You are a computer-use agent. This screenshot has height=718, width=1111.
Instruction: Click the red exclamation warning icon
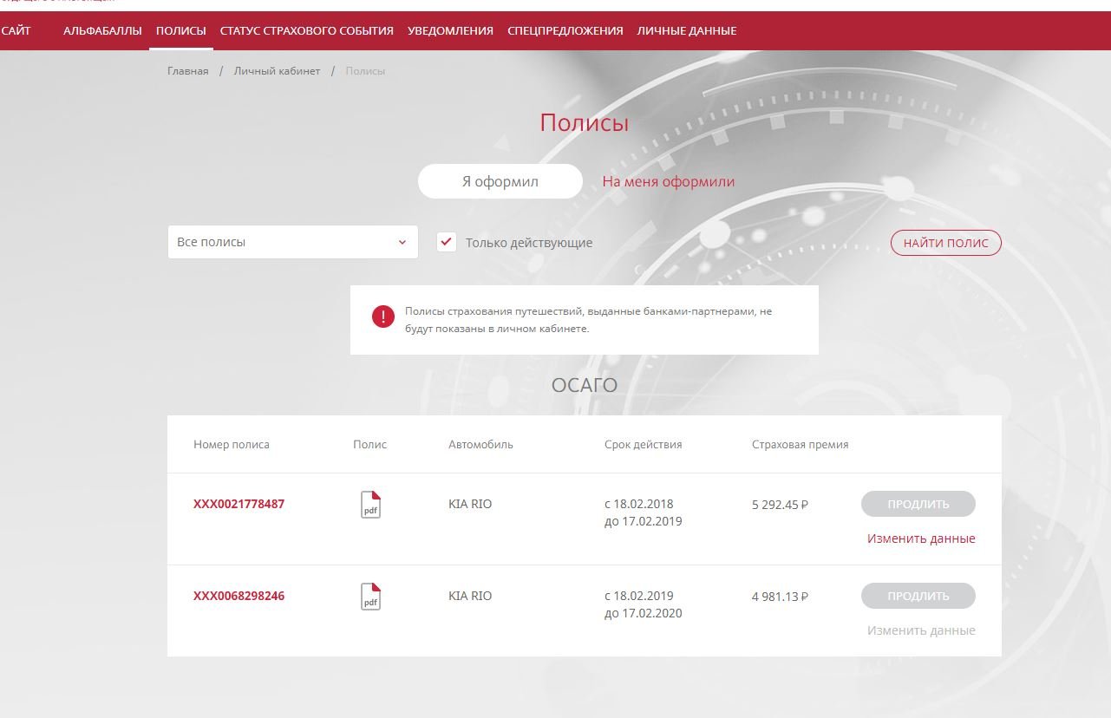[x=382, y=317]
